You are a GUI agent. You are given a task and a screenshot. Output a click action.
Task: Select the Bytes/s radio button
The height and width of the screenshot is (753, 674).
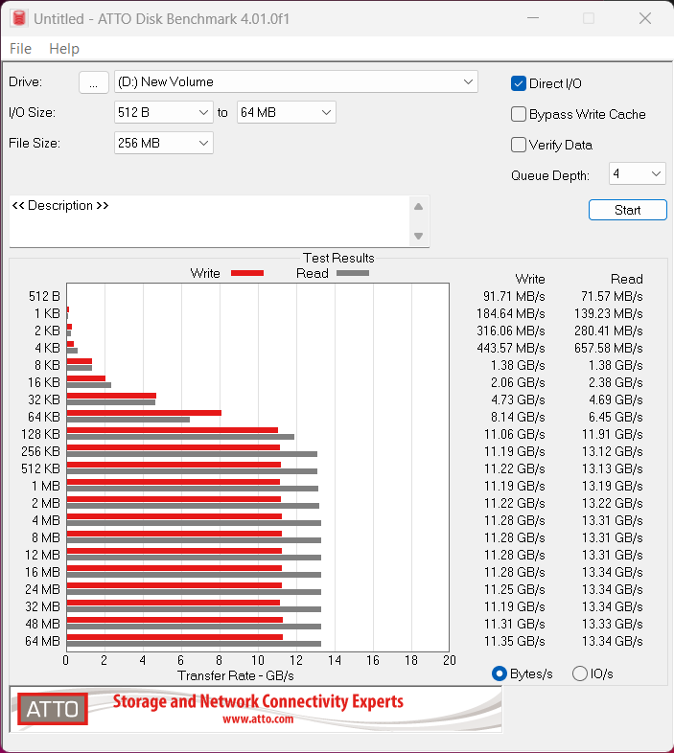(499, 673)
